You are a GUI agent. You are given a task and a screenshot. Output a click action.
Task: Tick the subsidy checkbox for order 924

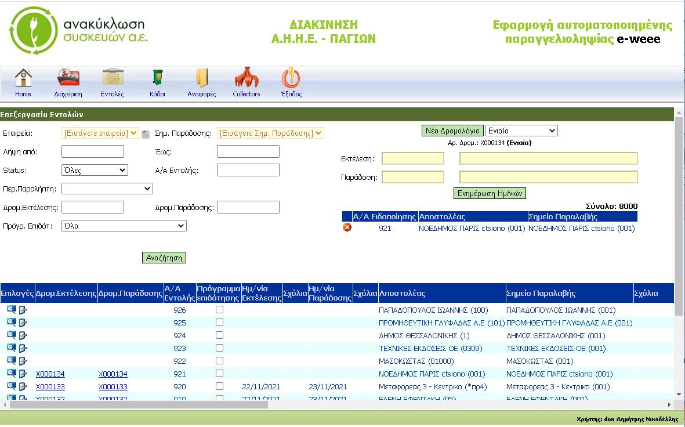point(219,335)
